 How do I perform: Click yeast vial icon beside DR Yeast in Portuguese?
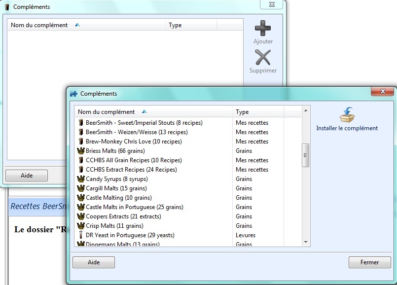pyautogui.click(x=81, y=235)
